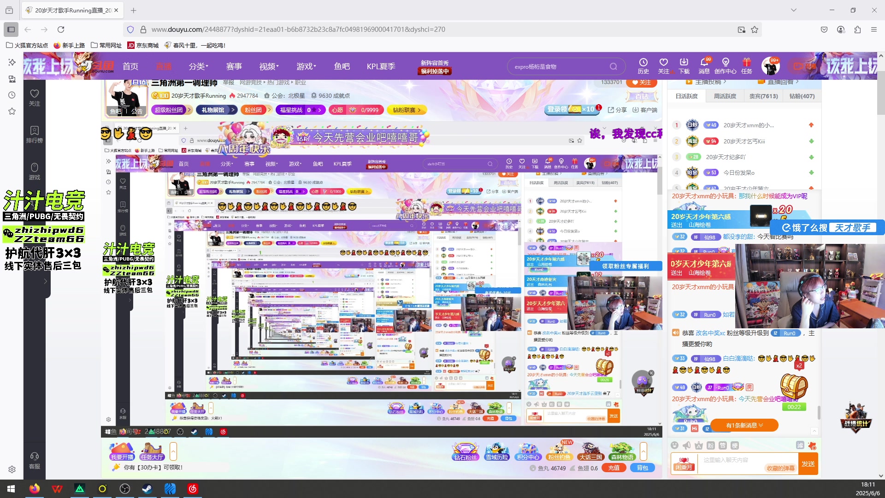This screenshot has width=885, height=498.
Task: Click 有1条新消息 notification pill
Action: pos(744,425)
